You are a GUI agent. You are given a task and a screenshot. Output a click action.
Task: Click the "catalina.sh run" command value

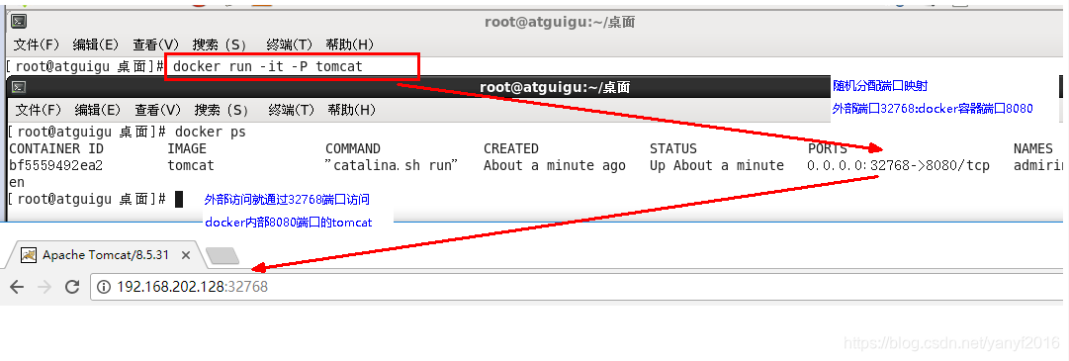[392, 165]
